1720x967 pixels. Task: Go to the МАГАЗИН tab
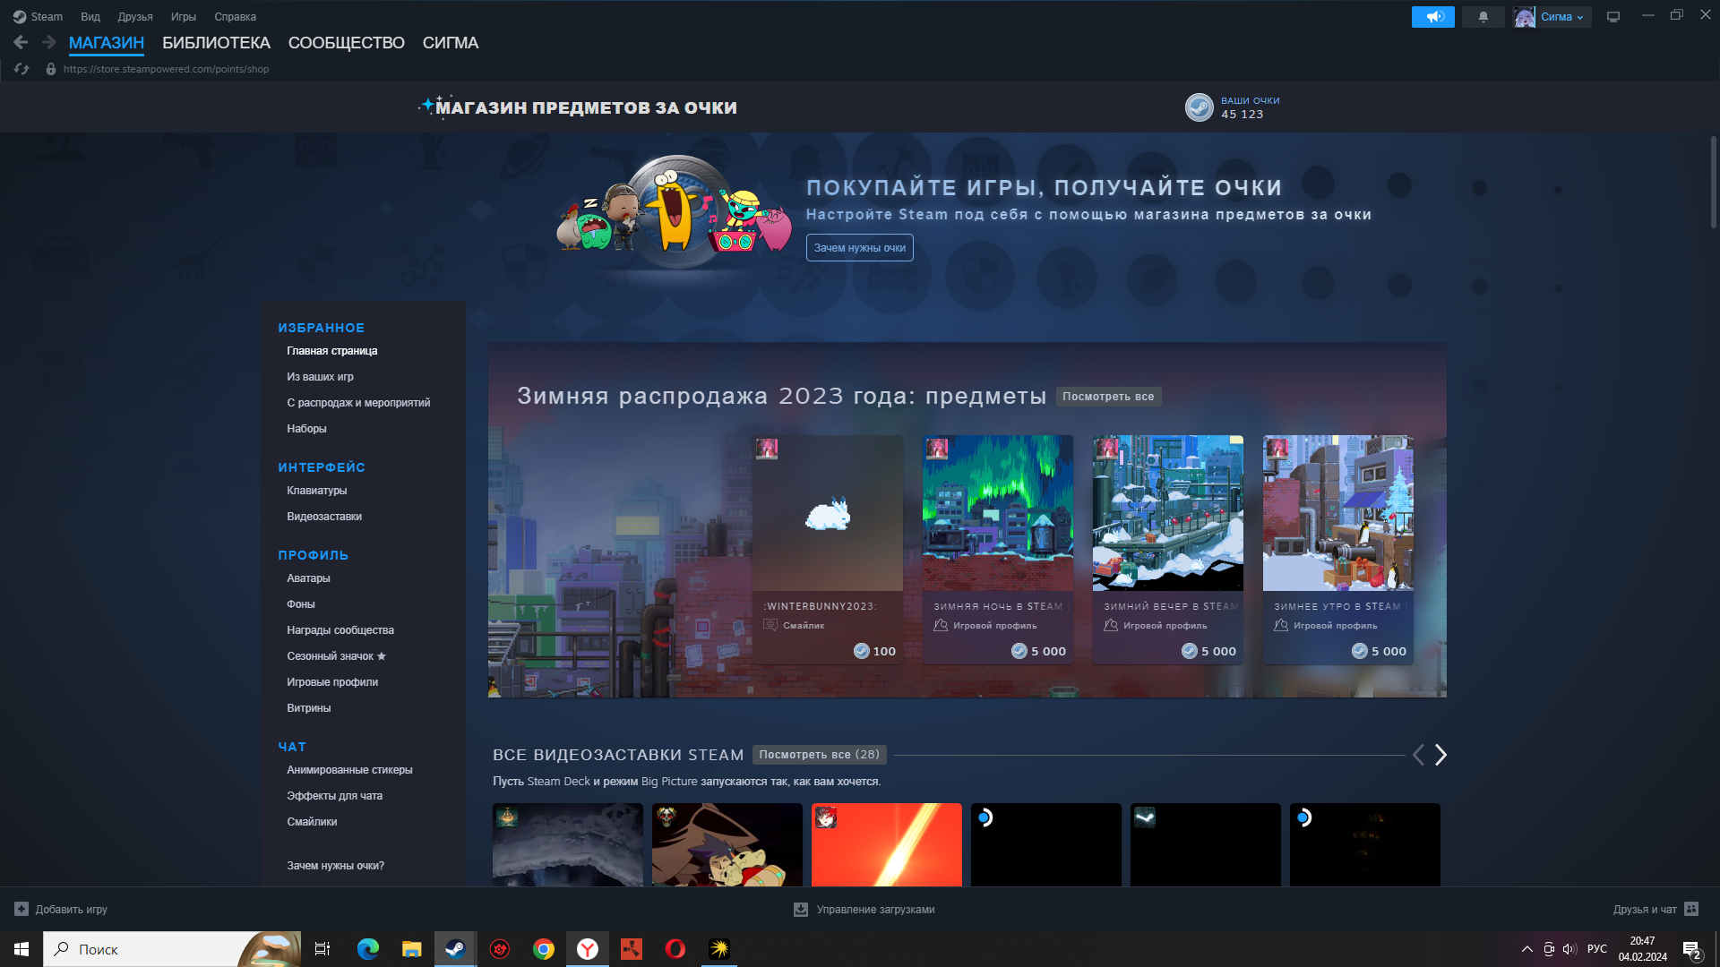click(107, 42)
